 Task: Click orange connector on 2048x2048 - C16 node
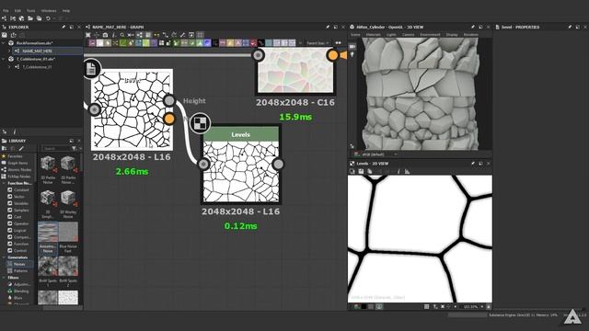pos(333,55)
